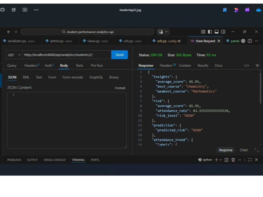Viewport: 263px width, 197px height.
Task: Click the Copilot icon next to search bar
Action: pyautogui.click(x=160, y=32)
